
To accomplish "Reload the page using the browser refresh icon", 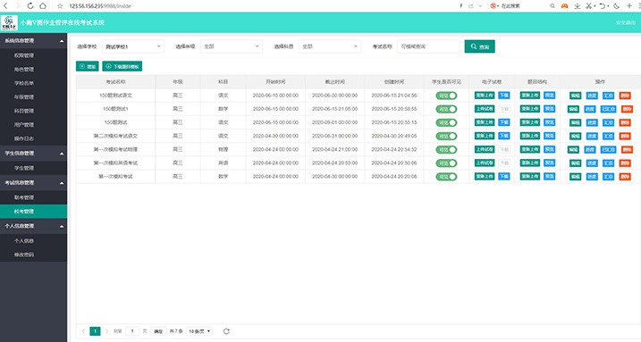I will click(x=30, y=5).
